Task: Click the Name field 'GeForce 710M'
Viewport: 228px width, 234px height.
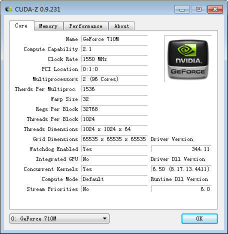Action: tap(114, 39)
